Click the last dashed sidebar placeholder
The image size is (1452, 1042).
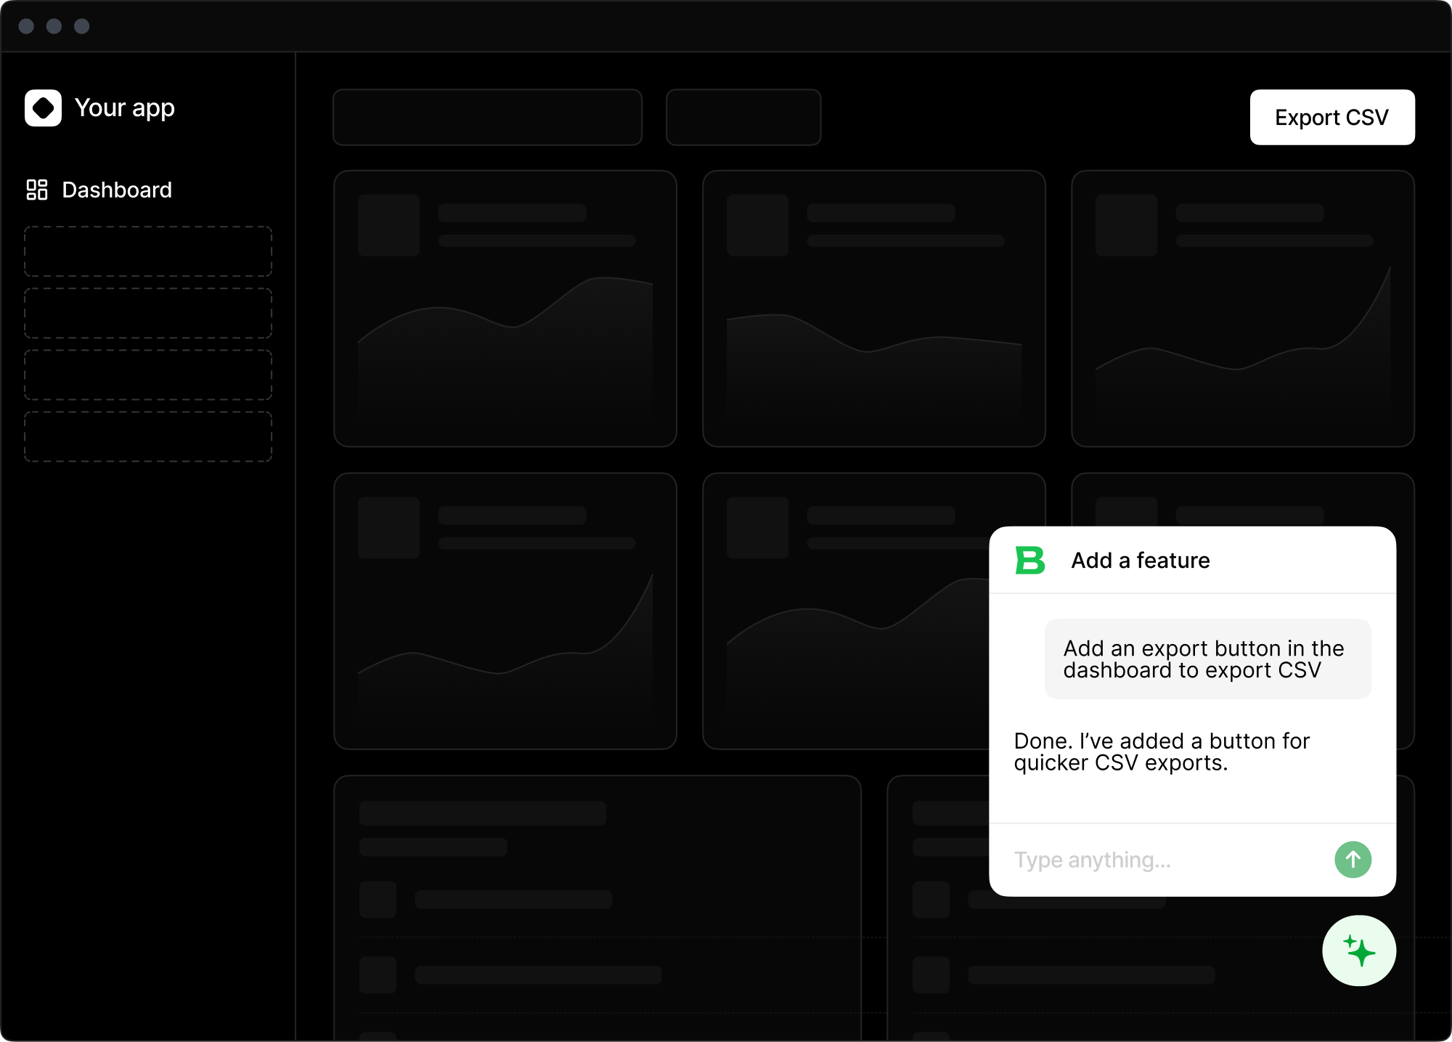point(148,436)
